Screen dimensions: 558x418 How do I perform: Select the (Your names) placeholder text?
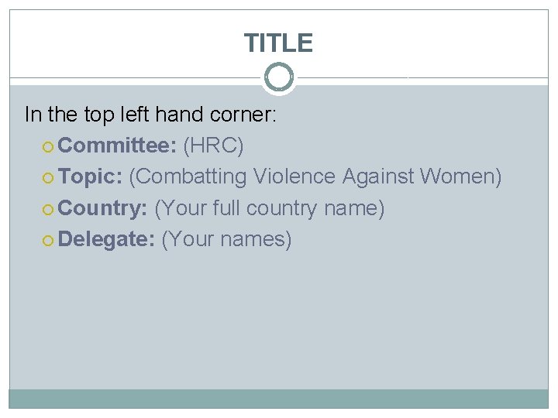coord(226,239)
